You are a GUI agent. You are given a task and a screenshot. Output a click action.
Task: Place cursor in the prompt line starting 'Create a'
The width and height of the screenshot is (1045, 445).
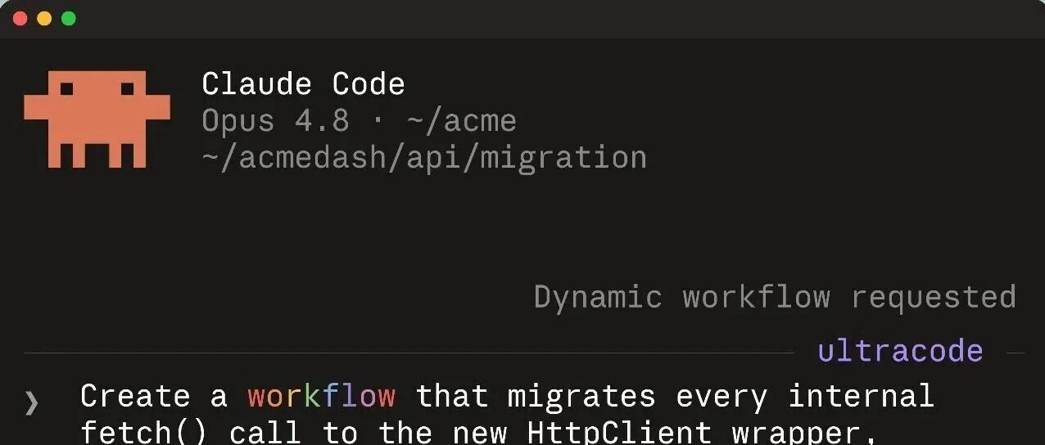pyautogui.click(x=507, y=396)
